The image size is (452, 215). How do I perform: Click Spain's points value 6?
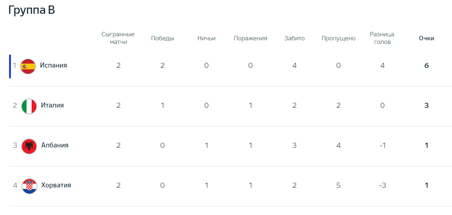pyautogui.click(x=427, y=66)
